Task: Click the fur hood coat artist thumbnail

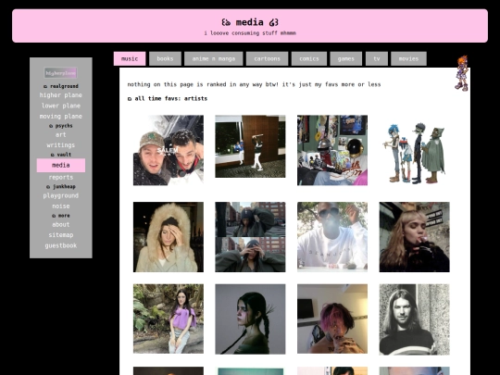Action: [168, 237]
